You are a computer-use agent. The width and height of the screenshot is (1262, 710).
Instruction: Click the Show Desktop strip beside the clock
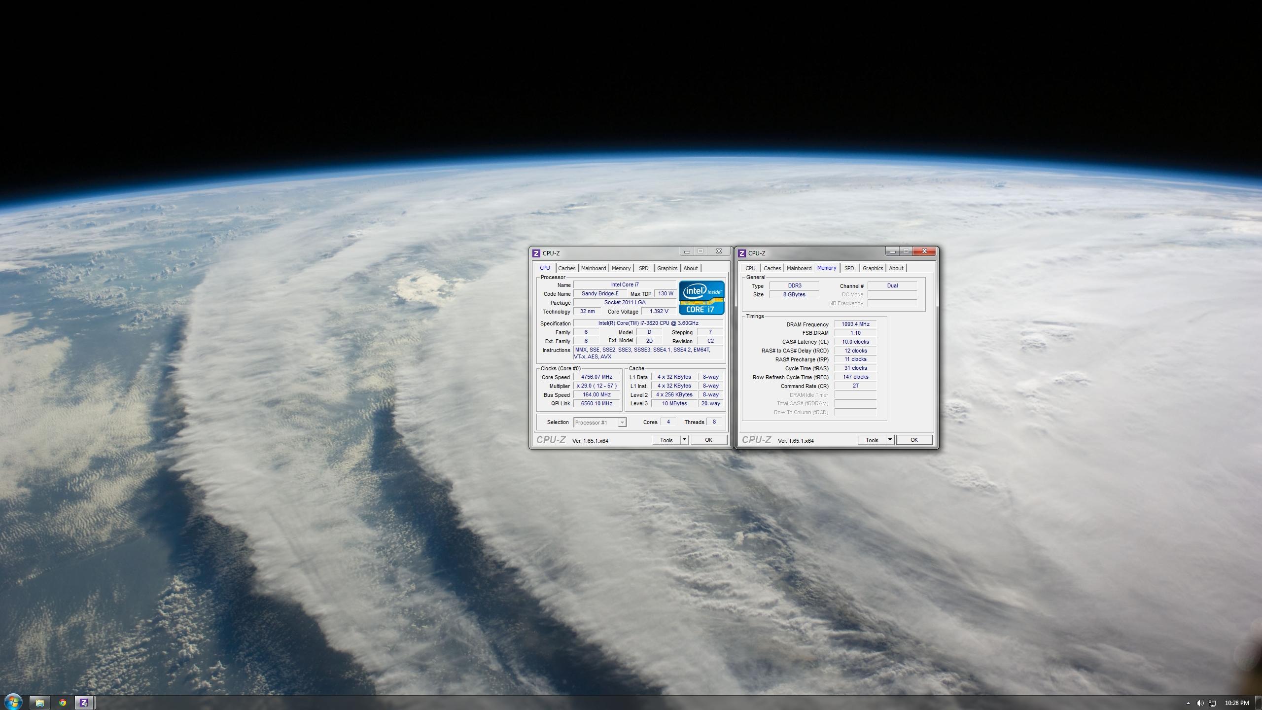[1258, 703]
